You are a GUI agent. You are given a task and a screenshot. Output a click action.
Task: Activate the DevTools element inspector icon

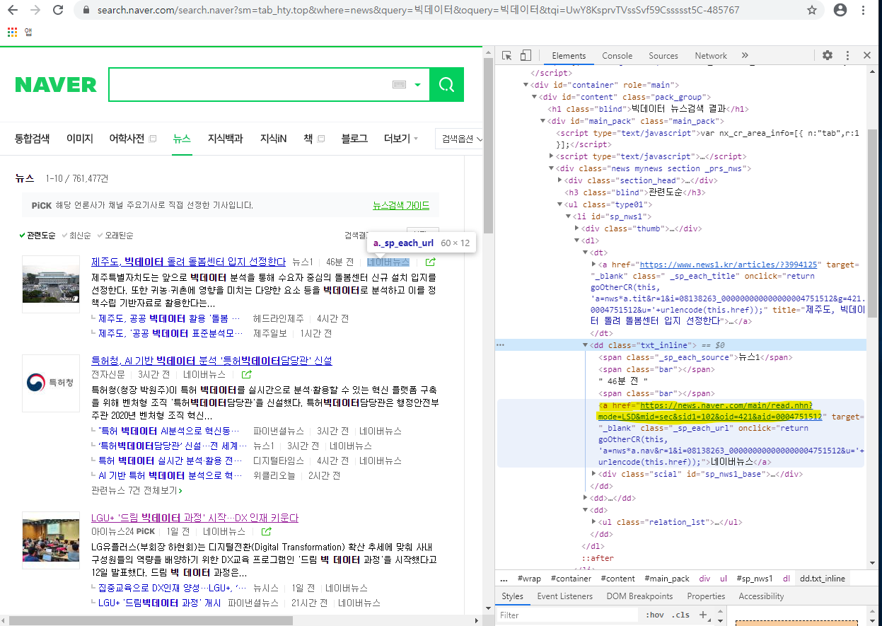pyautogui.click(x=507, y=56)
